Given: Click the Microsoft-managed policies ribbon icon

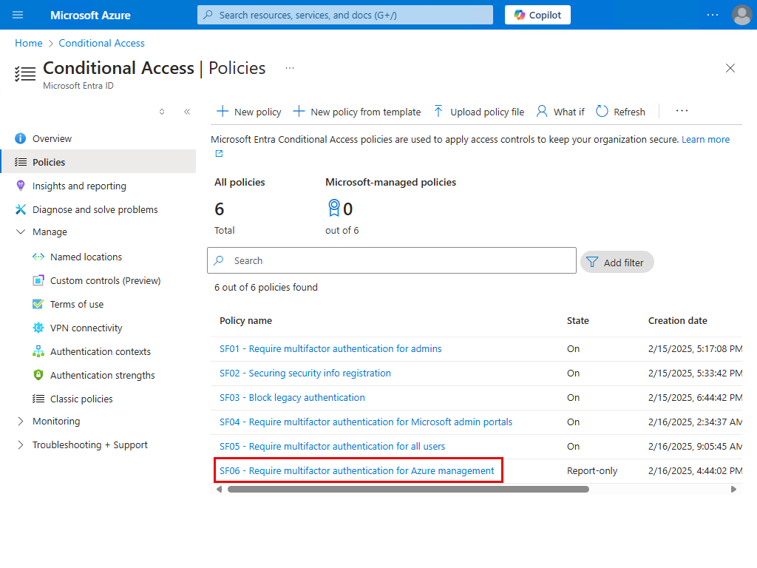Looking at the screenshot, I should (x=333, y=208).
